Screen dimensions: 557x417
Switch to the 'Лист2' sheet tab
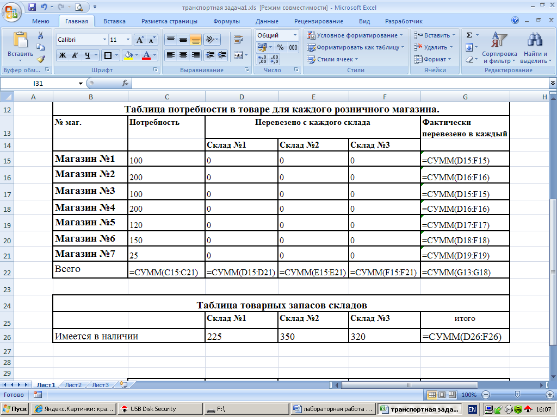pyautogui.click(x=73, y=385)
